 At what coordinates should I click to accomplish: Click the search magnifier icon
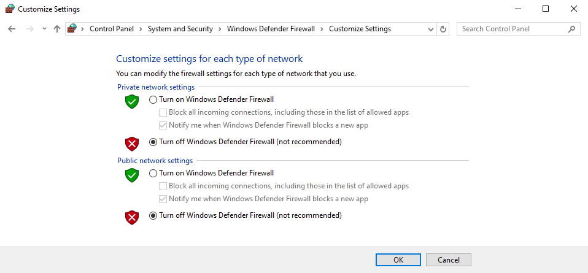pos(571,29)
